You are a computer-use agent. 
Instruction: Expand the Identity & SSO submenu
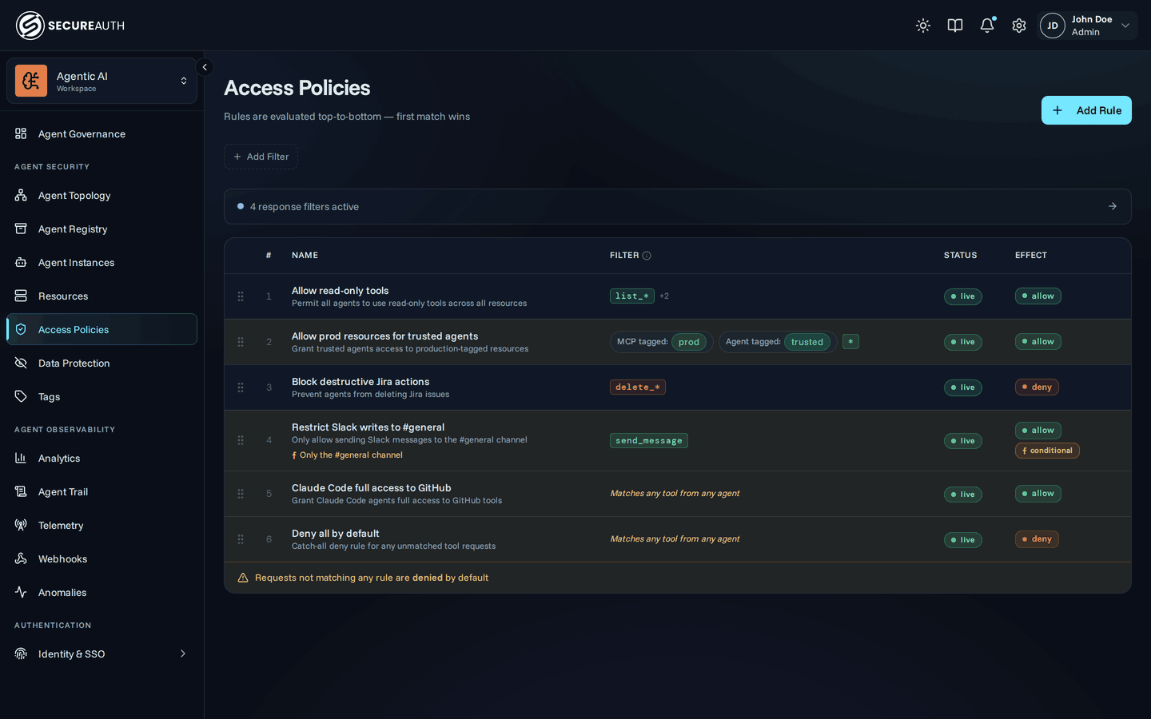(183, 653)
